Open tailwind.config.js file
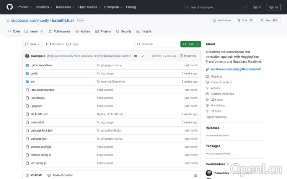The height and width of the screenshot is (179, 287). point(41,155)
